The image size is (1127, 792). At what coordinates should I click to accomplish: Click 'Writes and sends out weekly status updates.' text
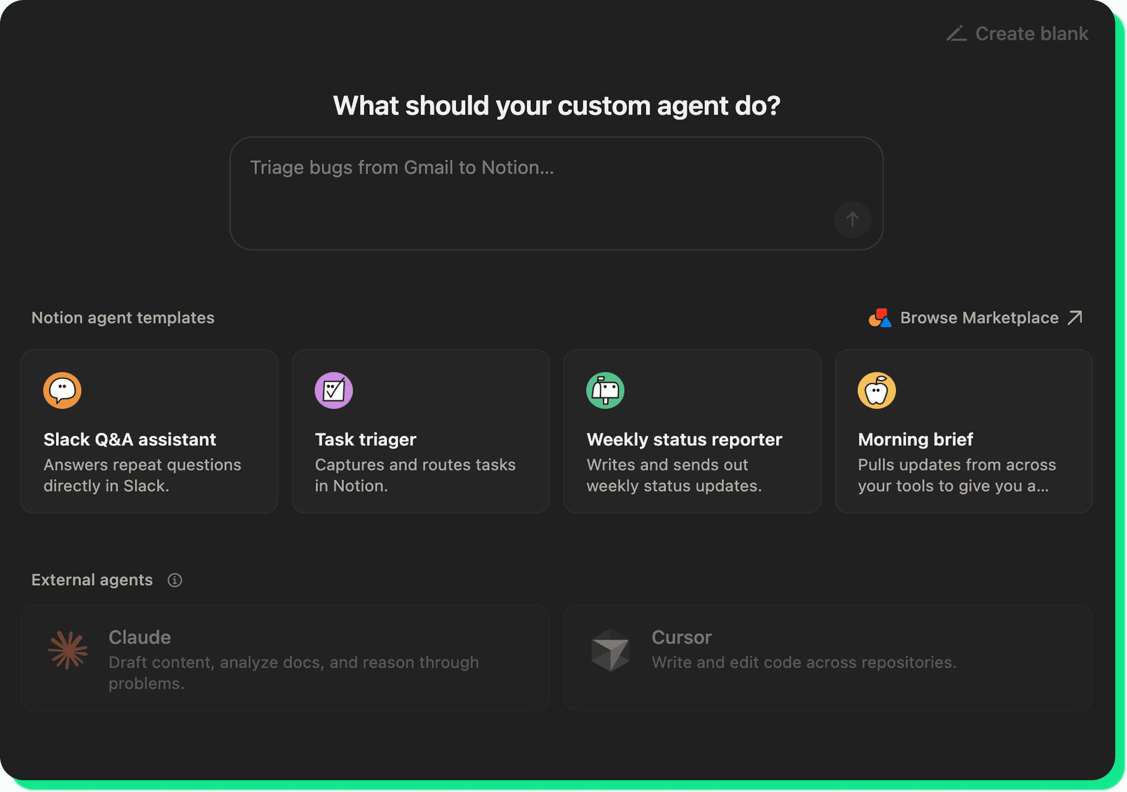coord(675,475)
